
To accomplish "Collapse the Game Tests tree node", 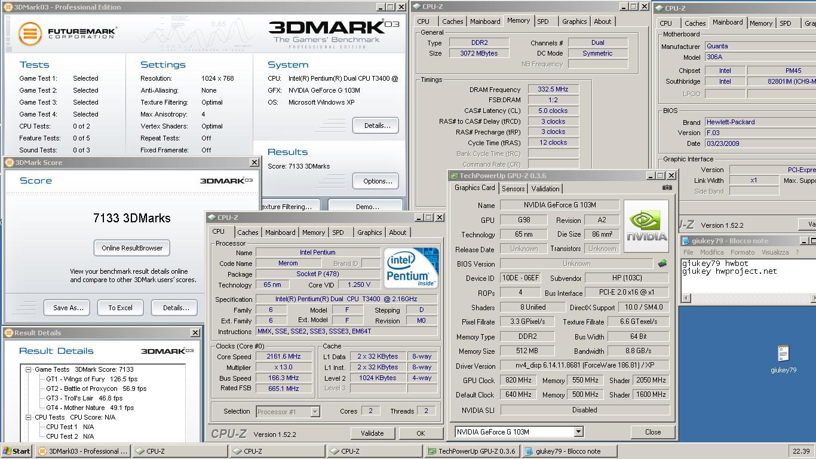I will coord(28,369).
